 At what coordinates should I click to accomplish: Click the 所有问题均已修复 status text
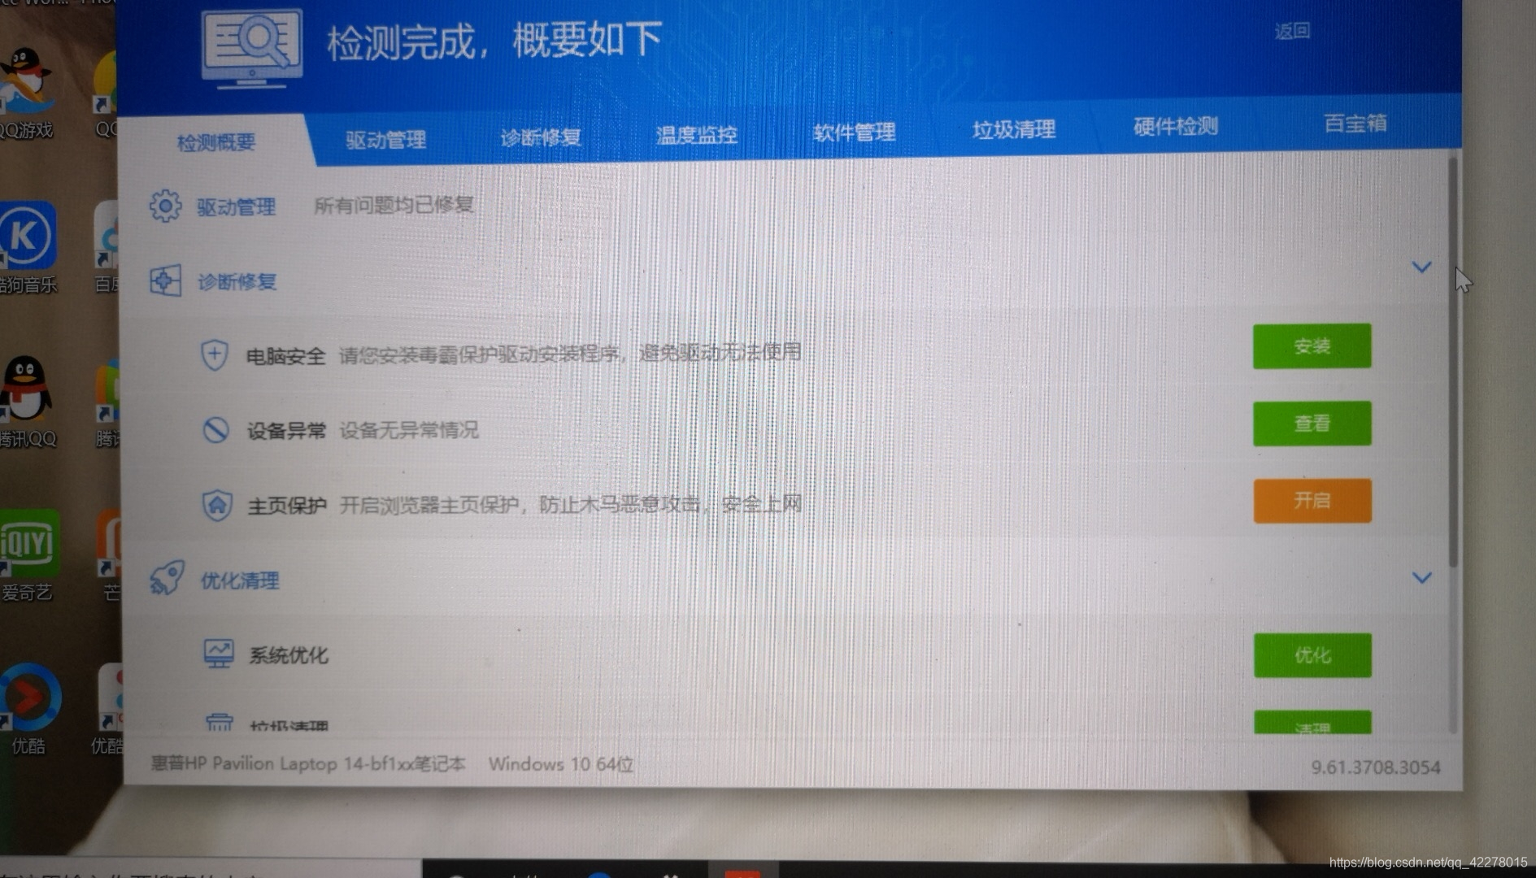click(394, 205)
